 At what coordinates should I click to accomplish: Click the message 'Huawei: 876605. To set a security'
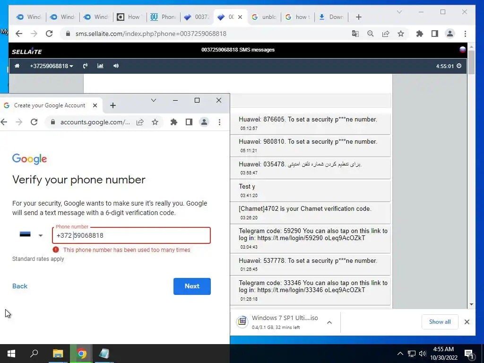310,123
